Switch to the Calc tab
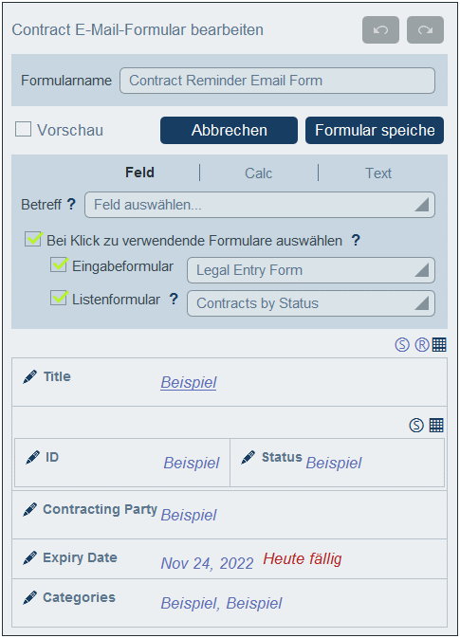This screenshot has height=638, width=460. [259, 173]
